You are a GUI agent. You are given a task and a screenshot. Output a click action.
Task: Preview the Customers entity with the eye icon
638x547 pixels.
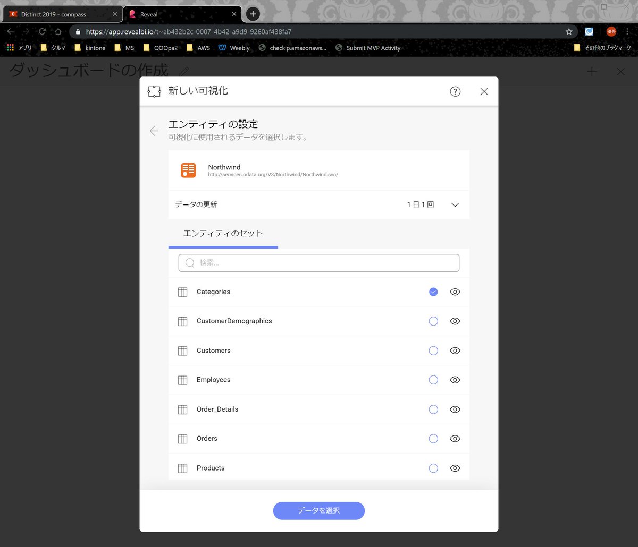[455, 351]
